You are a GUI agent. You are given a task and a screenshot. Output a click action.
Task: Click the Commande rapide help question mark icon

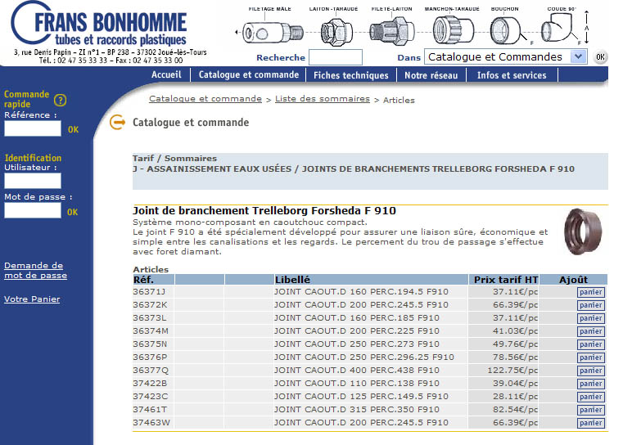click(60, 100)
